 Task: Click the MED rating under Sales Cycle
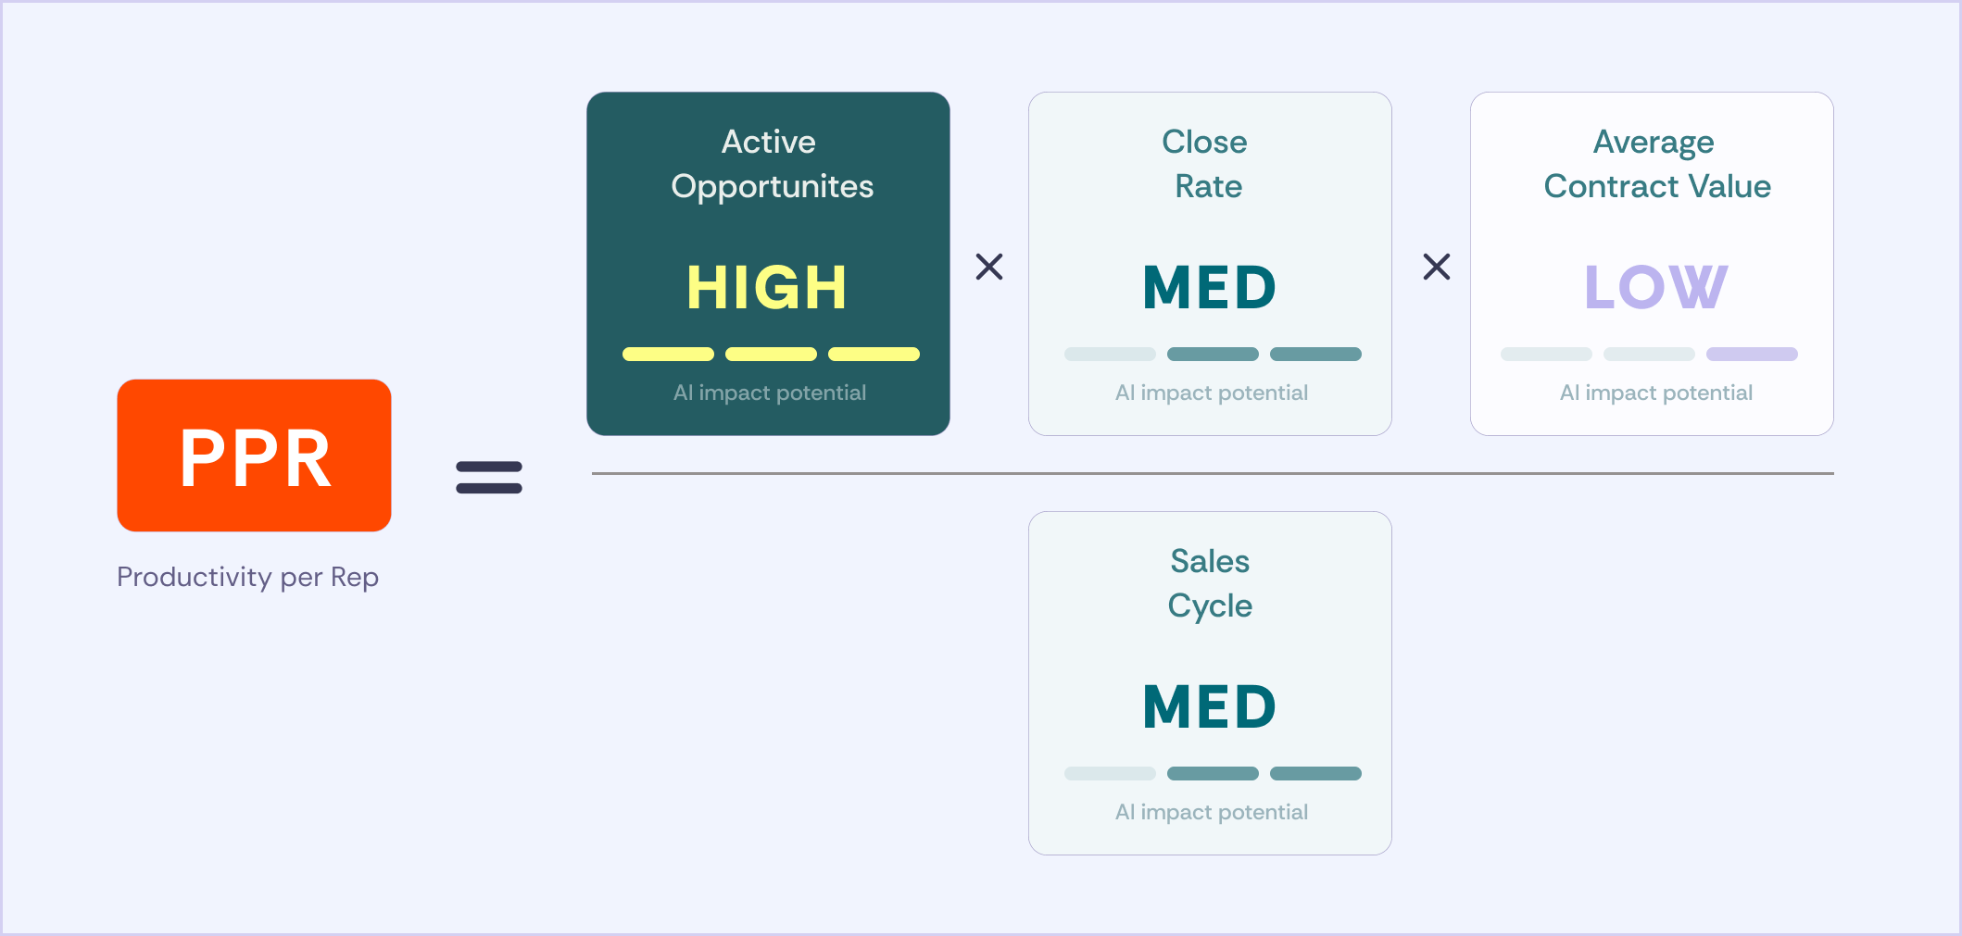coord(1210,706)
